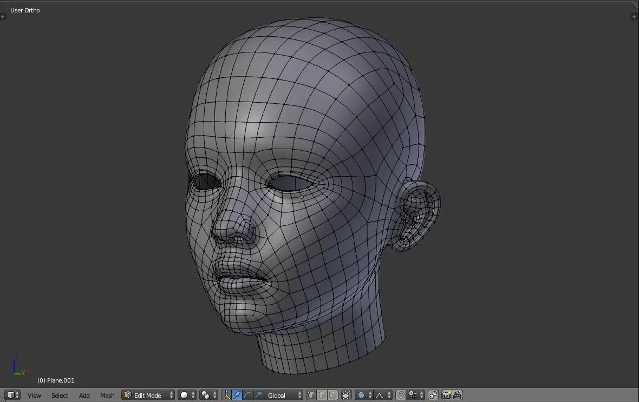Select the scale manipulator icon
Viewport: 639px width, 402px height.
coord(258,395)
